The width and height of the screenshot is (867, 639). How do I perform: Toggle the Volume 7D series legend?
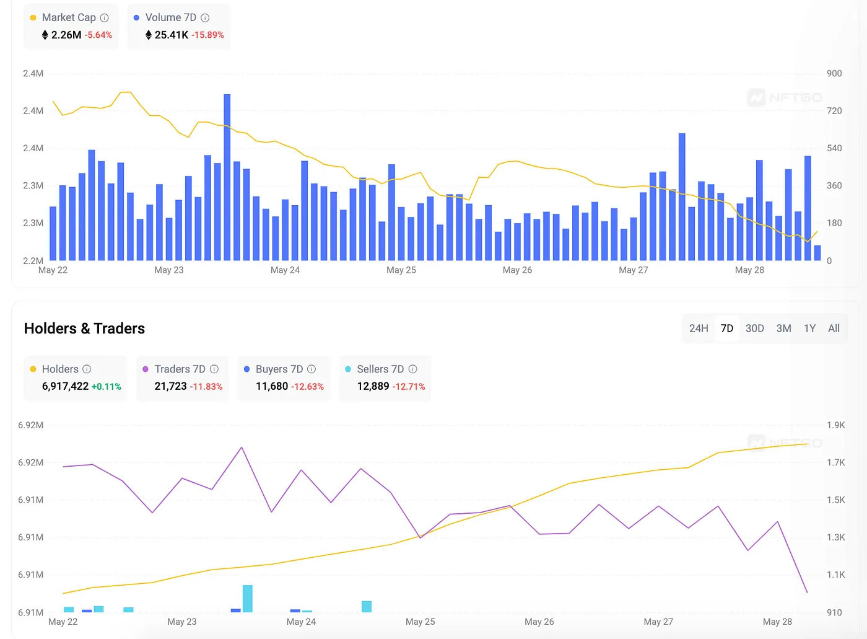pos(170,18)
